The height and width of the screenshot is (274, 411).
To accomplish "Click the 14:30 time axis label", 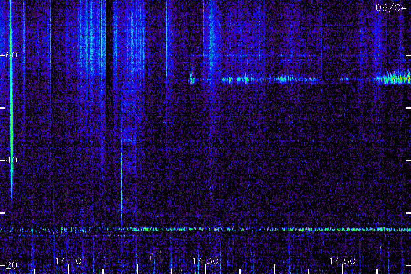I will point(205,261).
